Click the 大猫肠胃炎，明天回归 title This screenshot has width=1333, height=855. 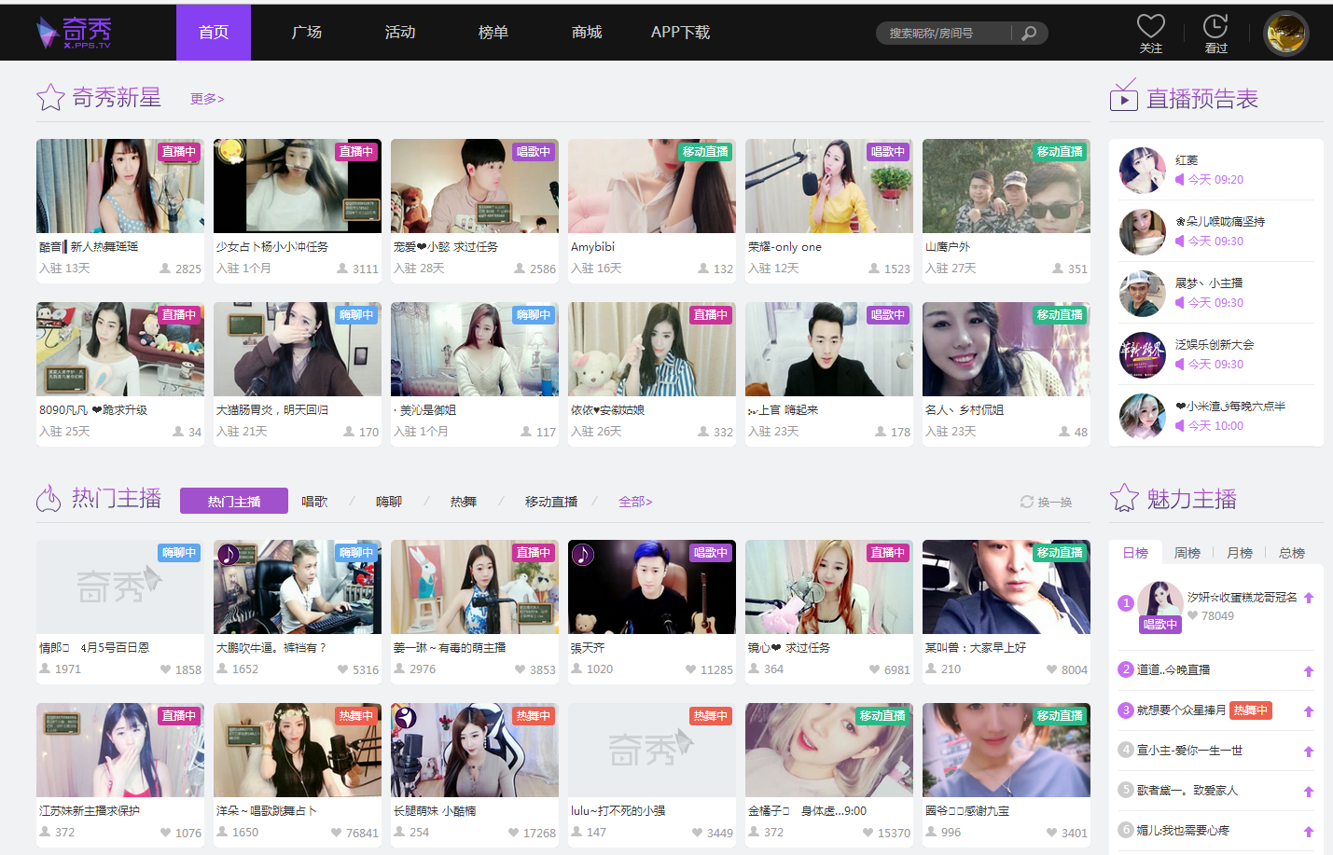tap(272, 410)
